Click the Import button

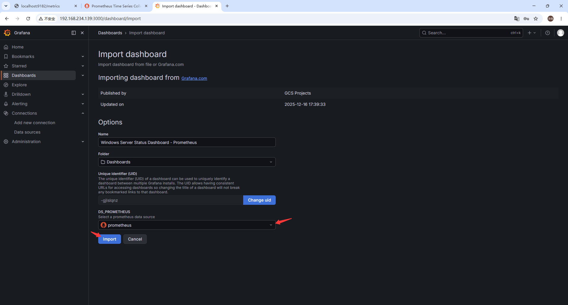point(109,239)
